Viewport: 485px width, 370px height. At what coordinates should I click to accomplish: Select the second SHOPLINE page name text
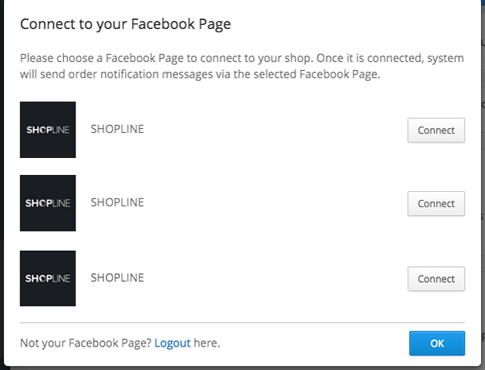(x=117, y=202)
